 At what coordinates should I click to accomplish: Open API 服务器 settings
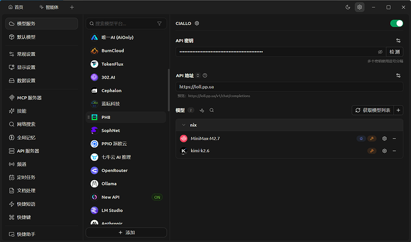pos(42,150)
